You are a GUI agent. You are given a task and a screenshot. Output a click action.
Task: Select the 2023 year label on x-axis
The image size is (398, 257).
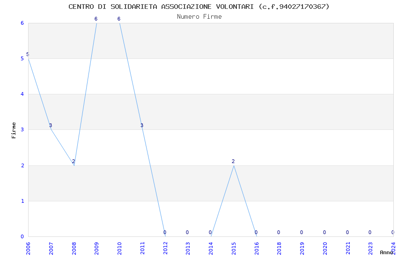[370, 248]
